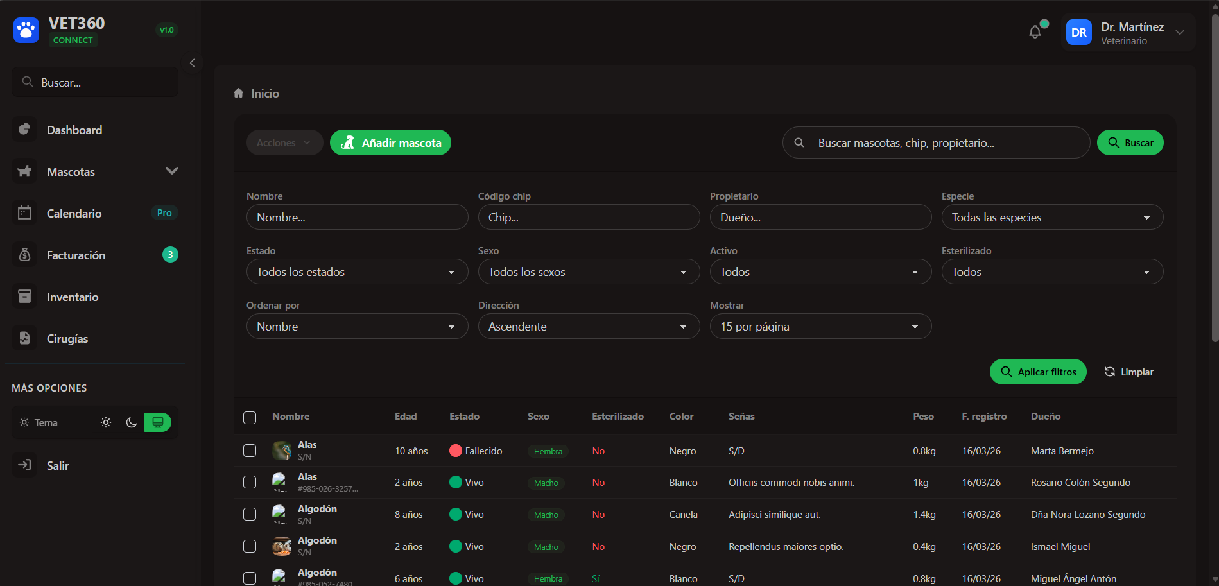Click the Aplicar filtros button
1219x586 pixels.
(x=1037, y=372)
